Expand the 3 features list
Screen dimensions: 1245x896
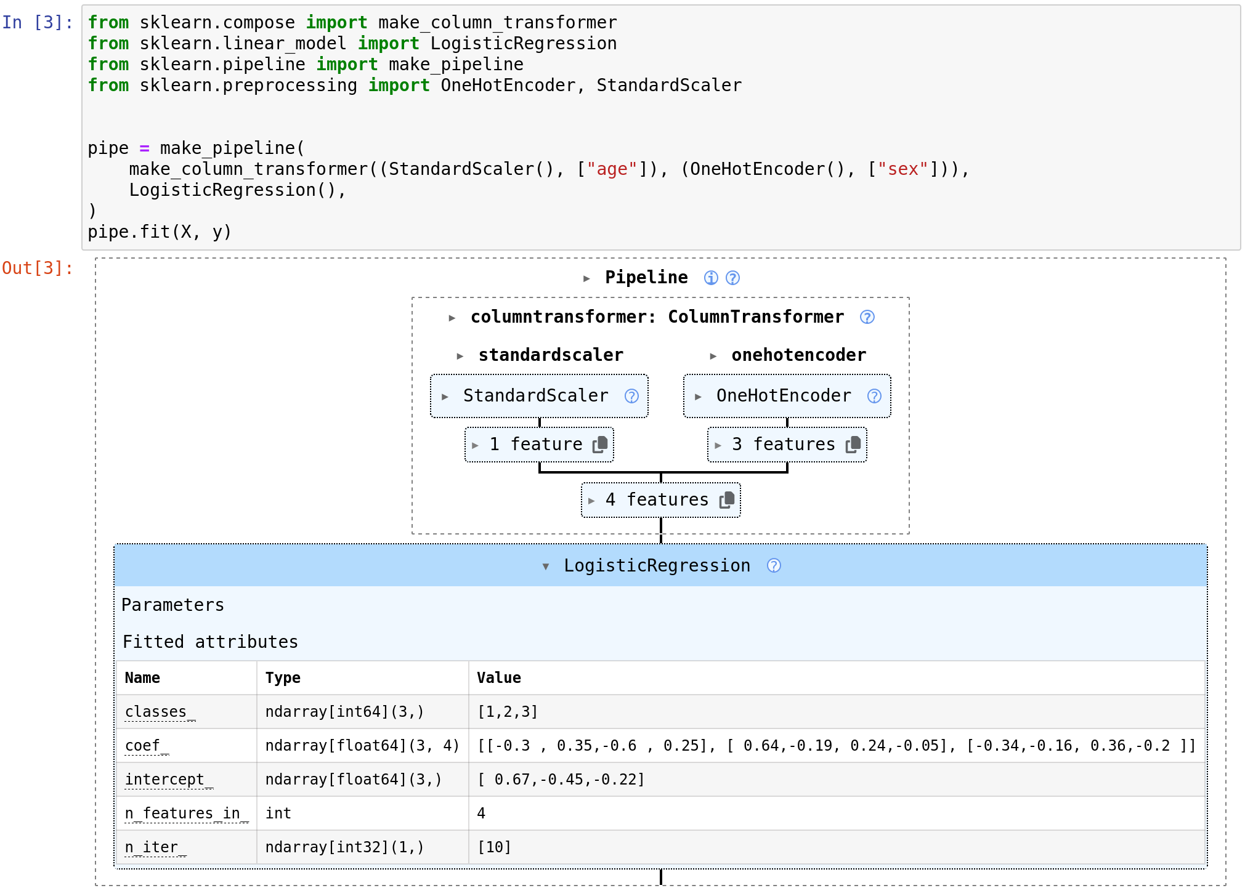click(x=718, y=445)
